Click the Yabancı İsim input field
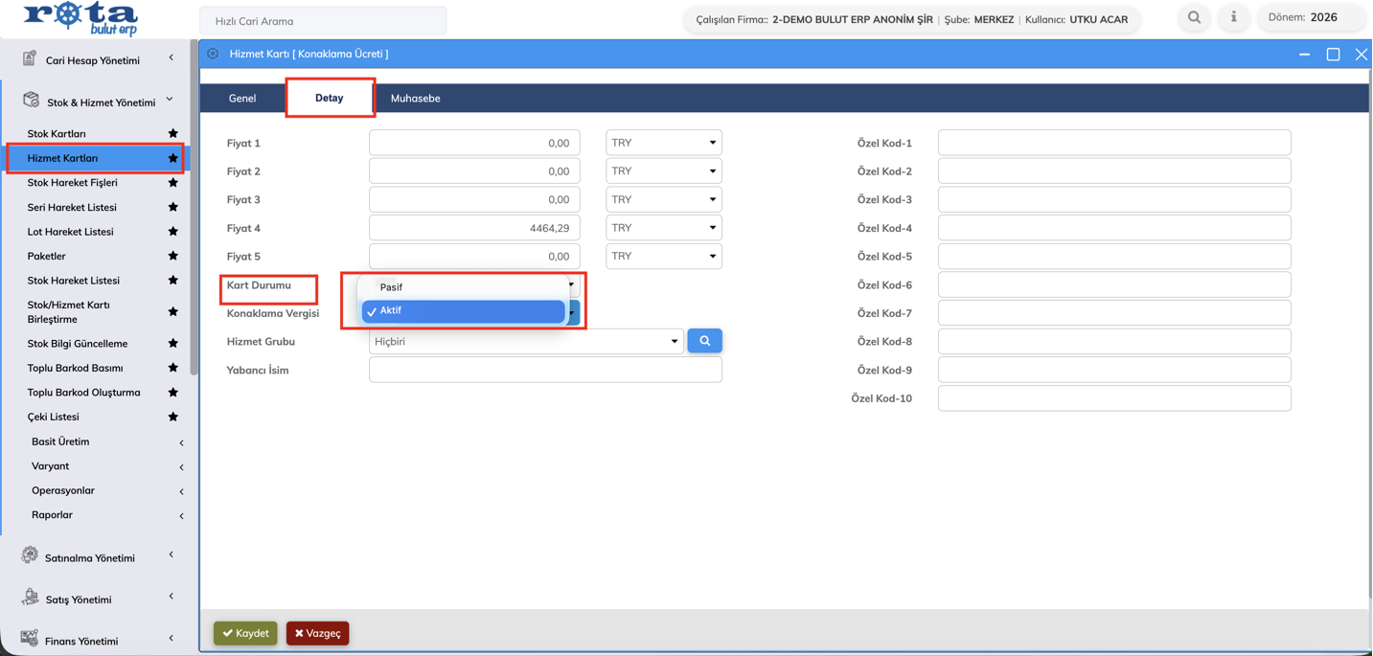This screenshot has height=656, width=1373. [x=544, y=370]
